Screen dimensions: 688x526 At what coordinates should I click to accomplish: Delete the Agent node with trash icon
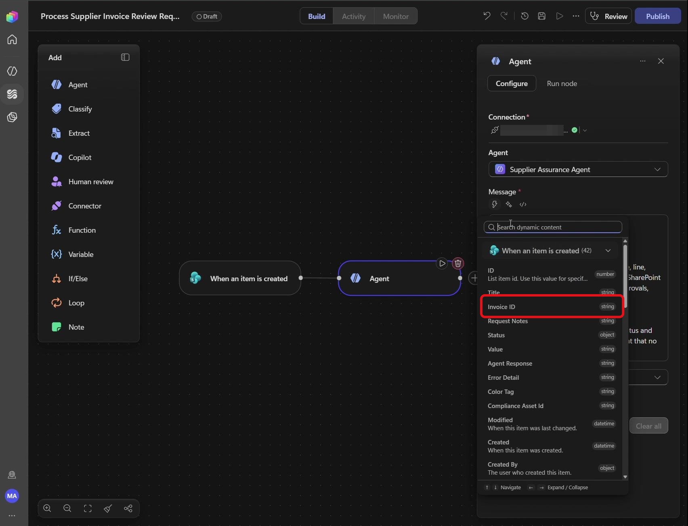pyautogui.click(x=458, y=263)
